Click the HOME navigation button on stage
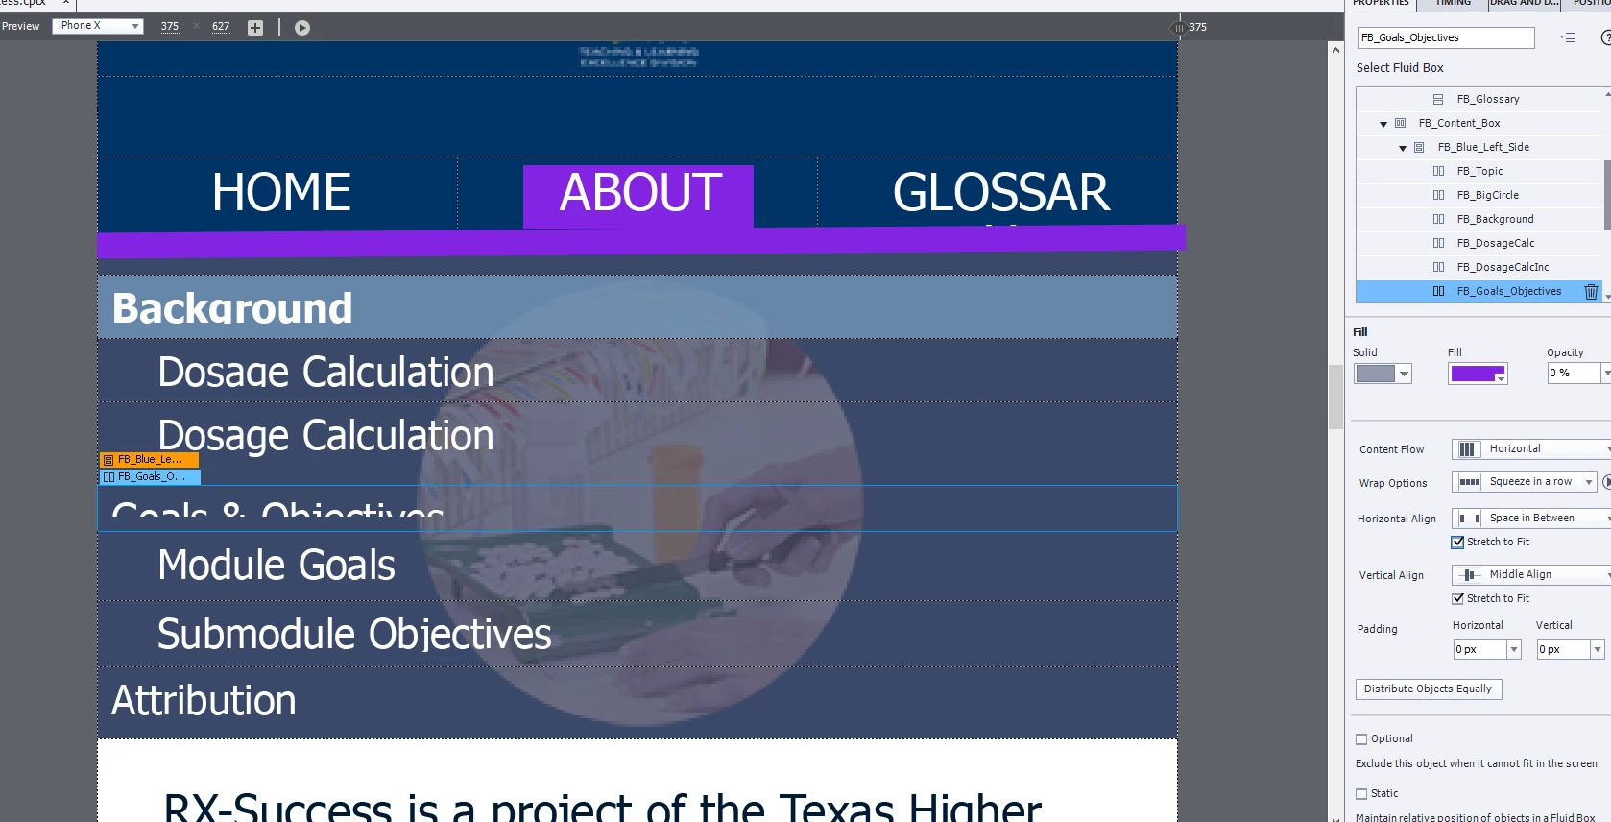 [x=281, y=192]
